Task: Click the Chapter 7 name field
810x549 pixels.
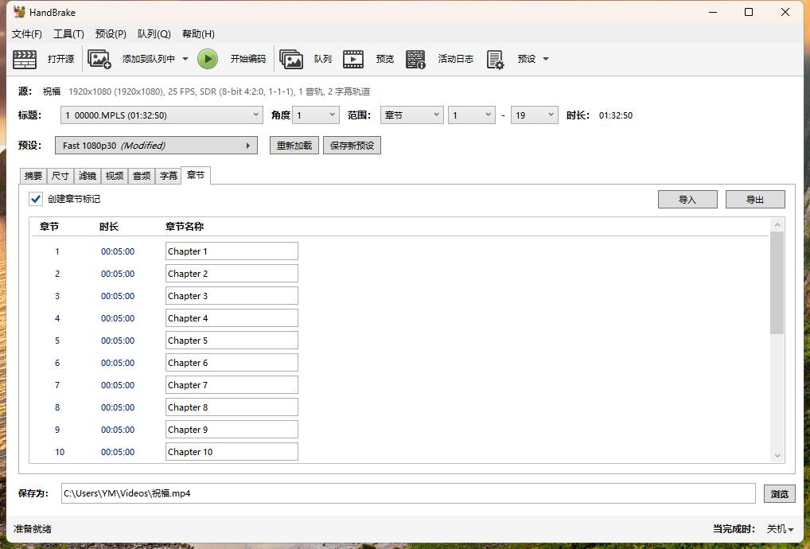Action: coord(232,385)
